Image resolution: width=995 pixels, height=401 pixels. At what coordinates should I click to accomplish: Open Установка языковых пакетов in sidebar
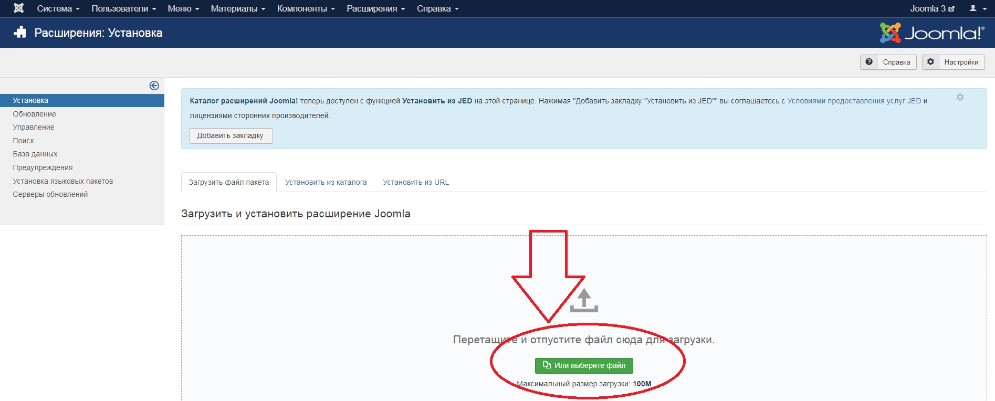(63, 181)
